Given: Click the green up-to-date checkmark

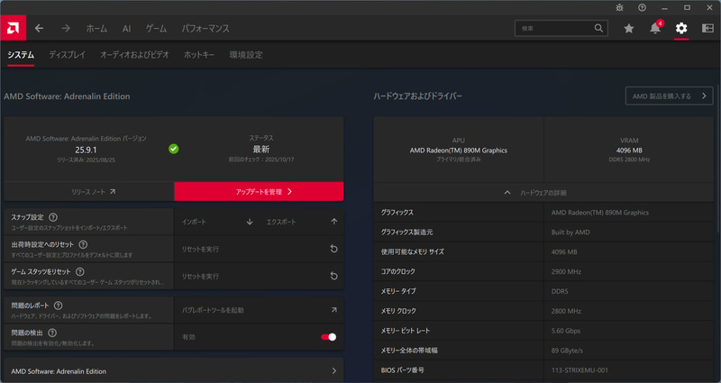Looking at the screenshot, I should pyautogui.click(x=173, y=149).
